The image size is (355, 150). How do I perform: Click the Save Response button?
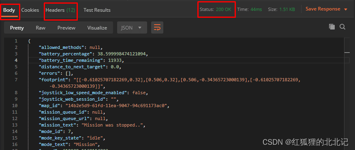coord(323,9)
